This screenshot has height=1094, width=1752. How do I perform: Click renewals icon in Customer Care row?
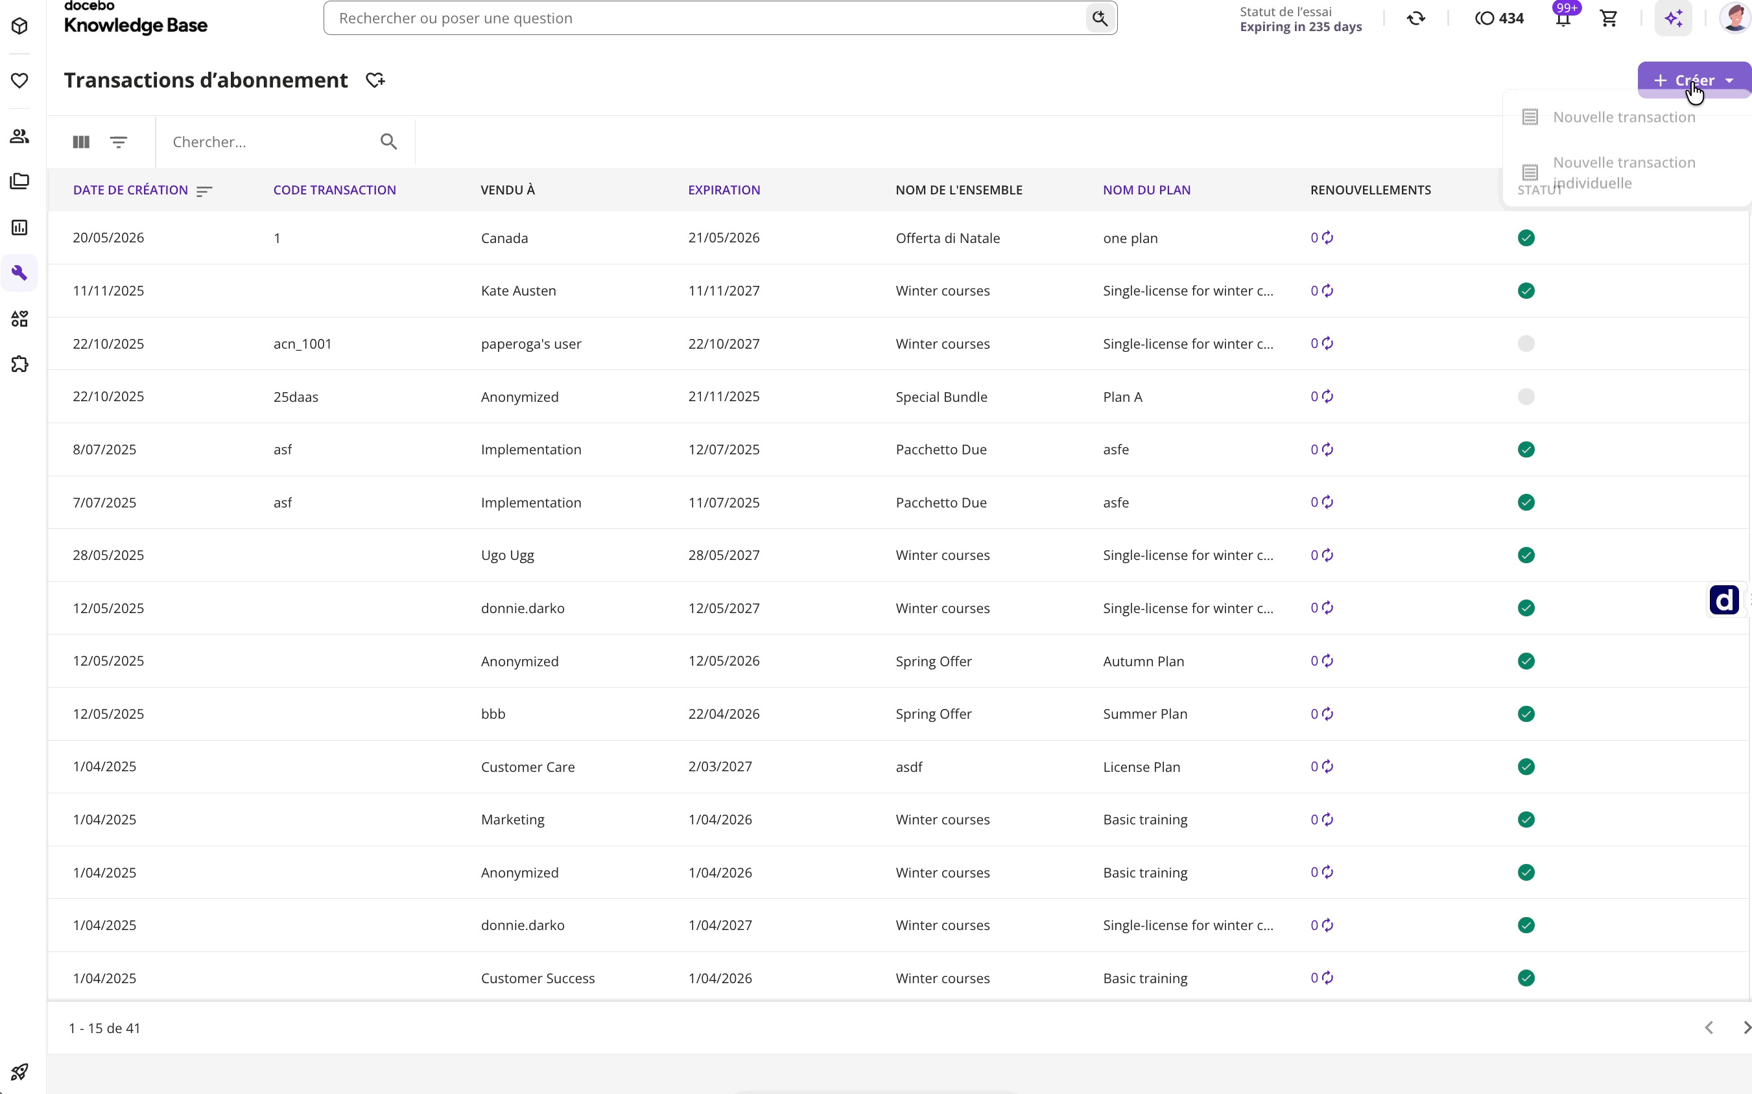coord(1327,766)
